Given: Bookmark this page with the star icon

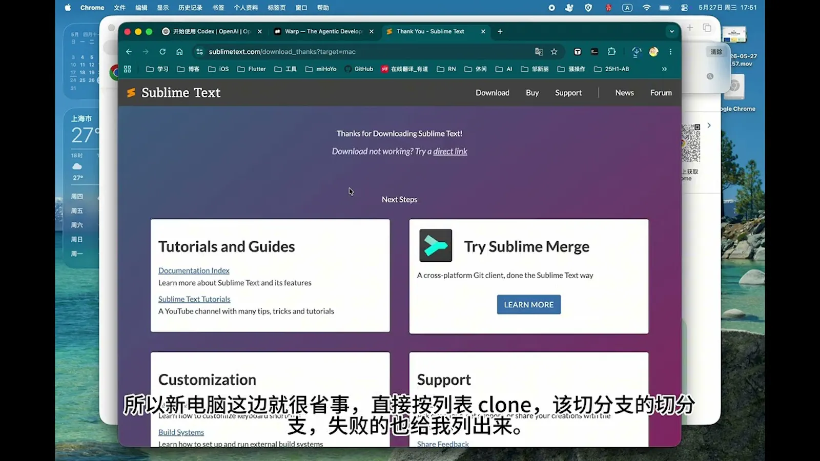Looking at the screenshot, I should [554, 52].
